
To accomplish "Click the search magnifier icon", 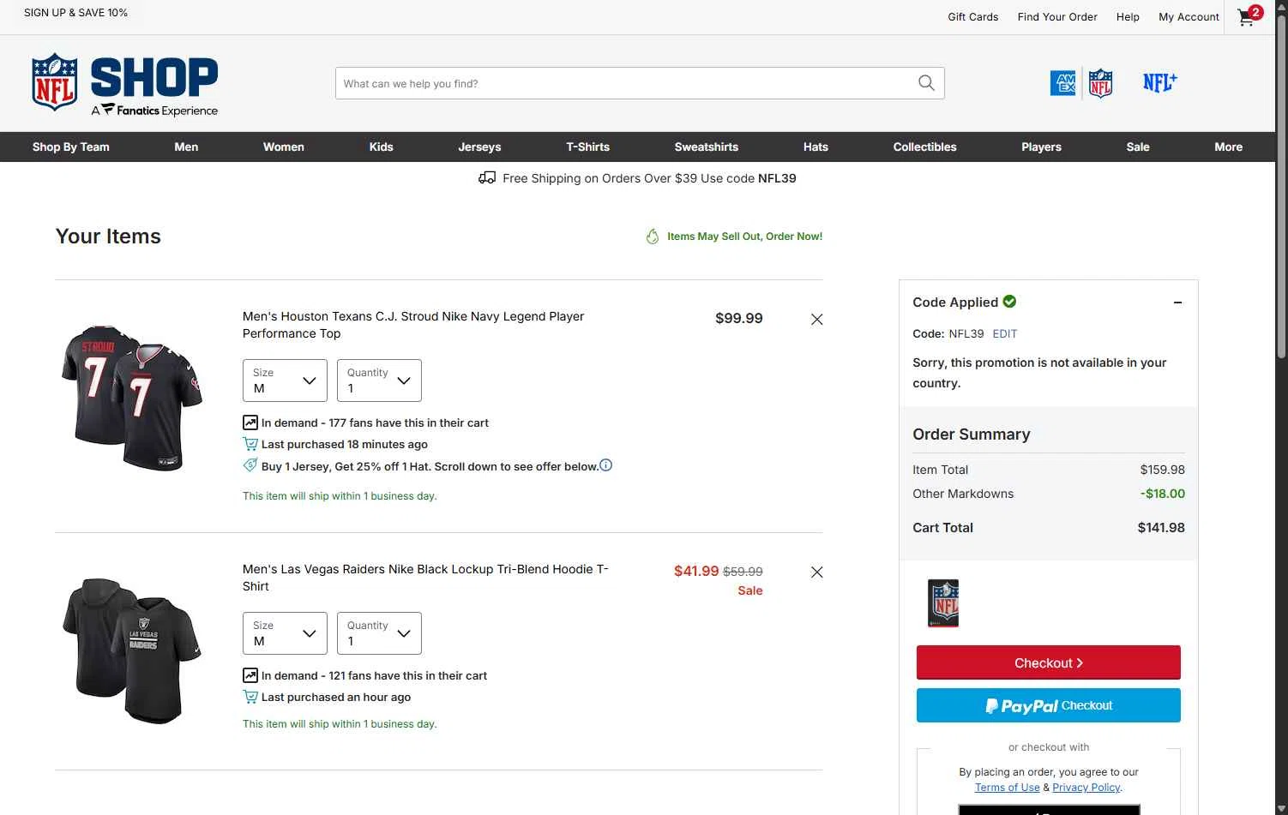I will (926, 83).
